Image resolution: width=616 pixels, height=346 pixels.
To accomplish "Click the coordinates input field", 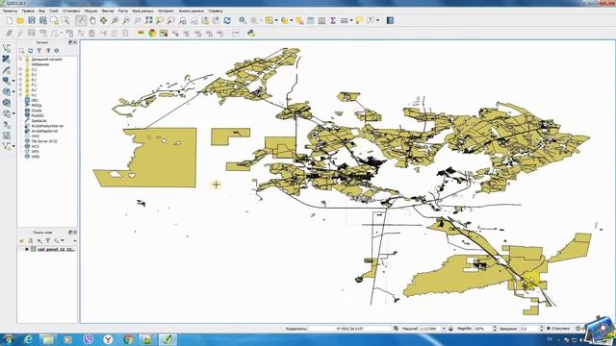I will (350, 329).
